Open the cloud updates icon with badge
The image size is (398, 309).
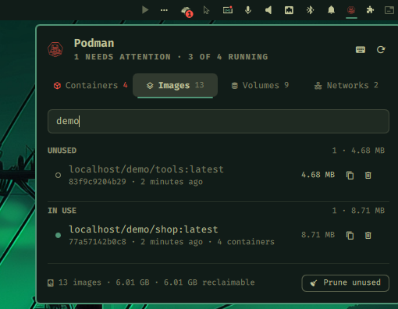(x=187, y=11)
